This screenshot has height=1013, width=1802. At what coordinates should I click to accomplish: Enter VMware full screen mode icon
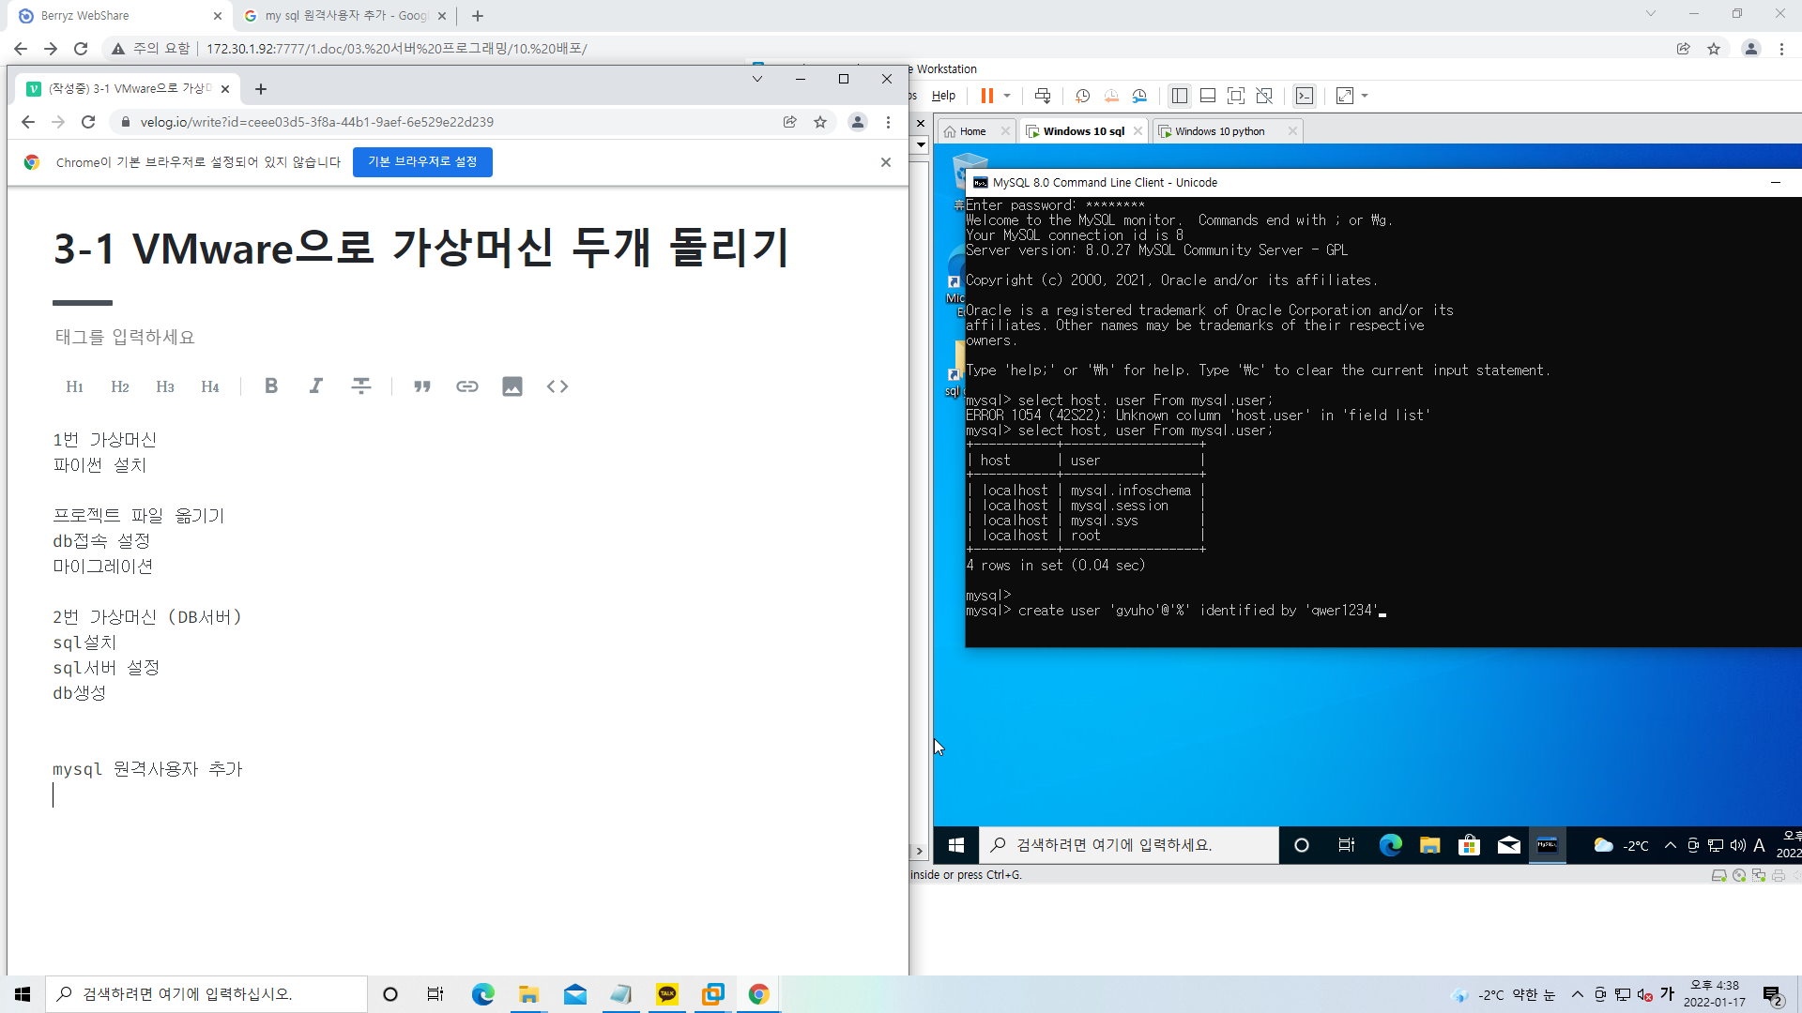coord(1236,96)
